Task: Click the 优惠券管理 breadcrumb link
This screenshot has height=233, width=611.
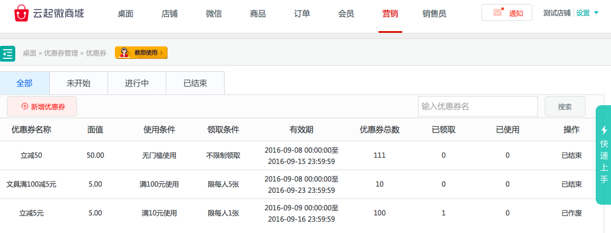Action: pos(61,53)
